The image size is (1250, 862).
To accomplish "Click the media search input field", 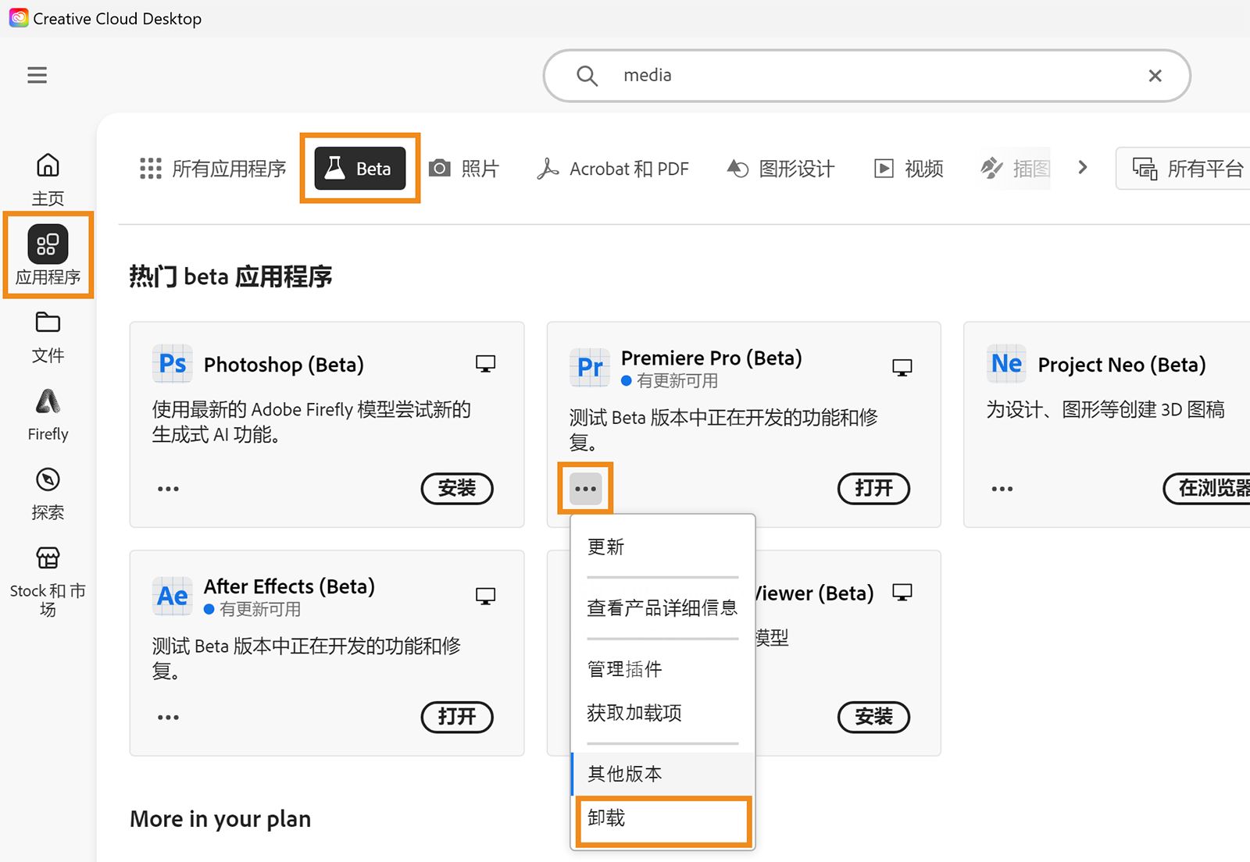I will 867,76.
